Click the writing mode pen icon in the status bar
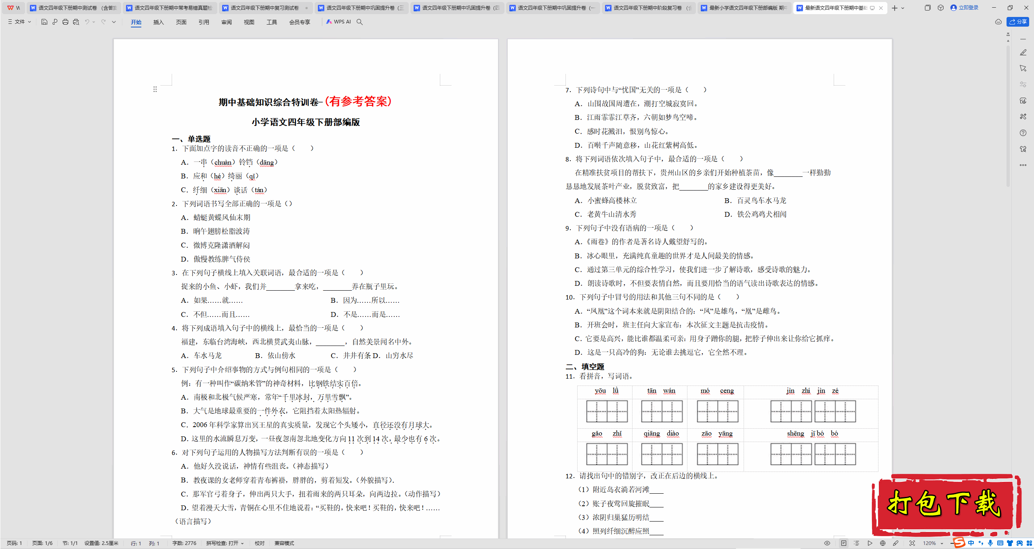 click(895, 543)
